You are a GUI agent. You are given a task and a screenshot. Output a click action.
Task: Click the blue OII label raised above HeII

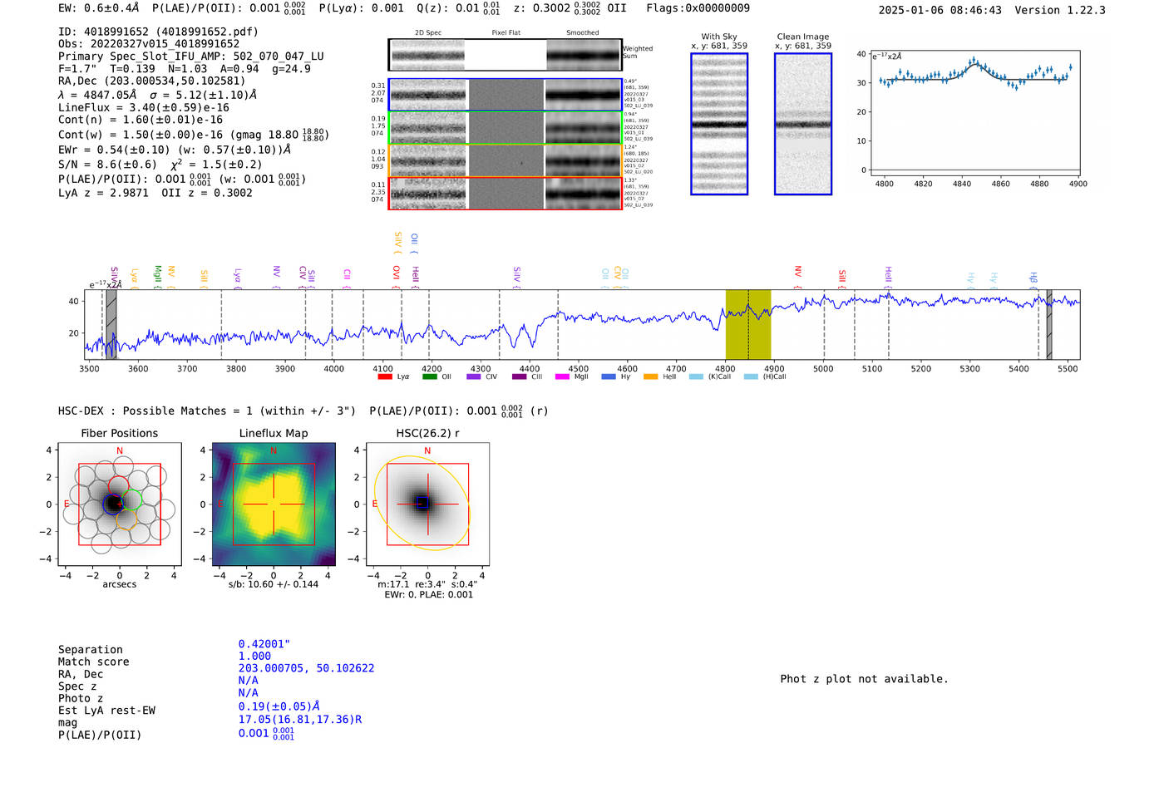tap(414, 241)
